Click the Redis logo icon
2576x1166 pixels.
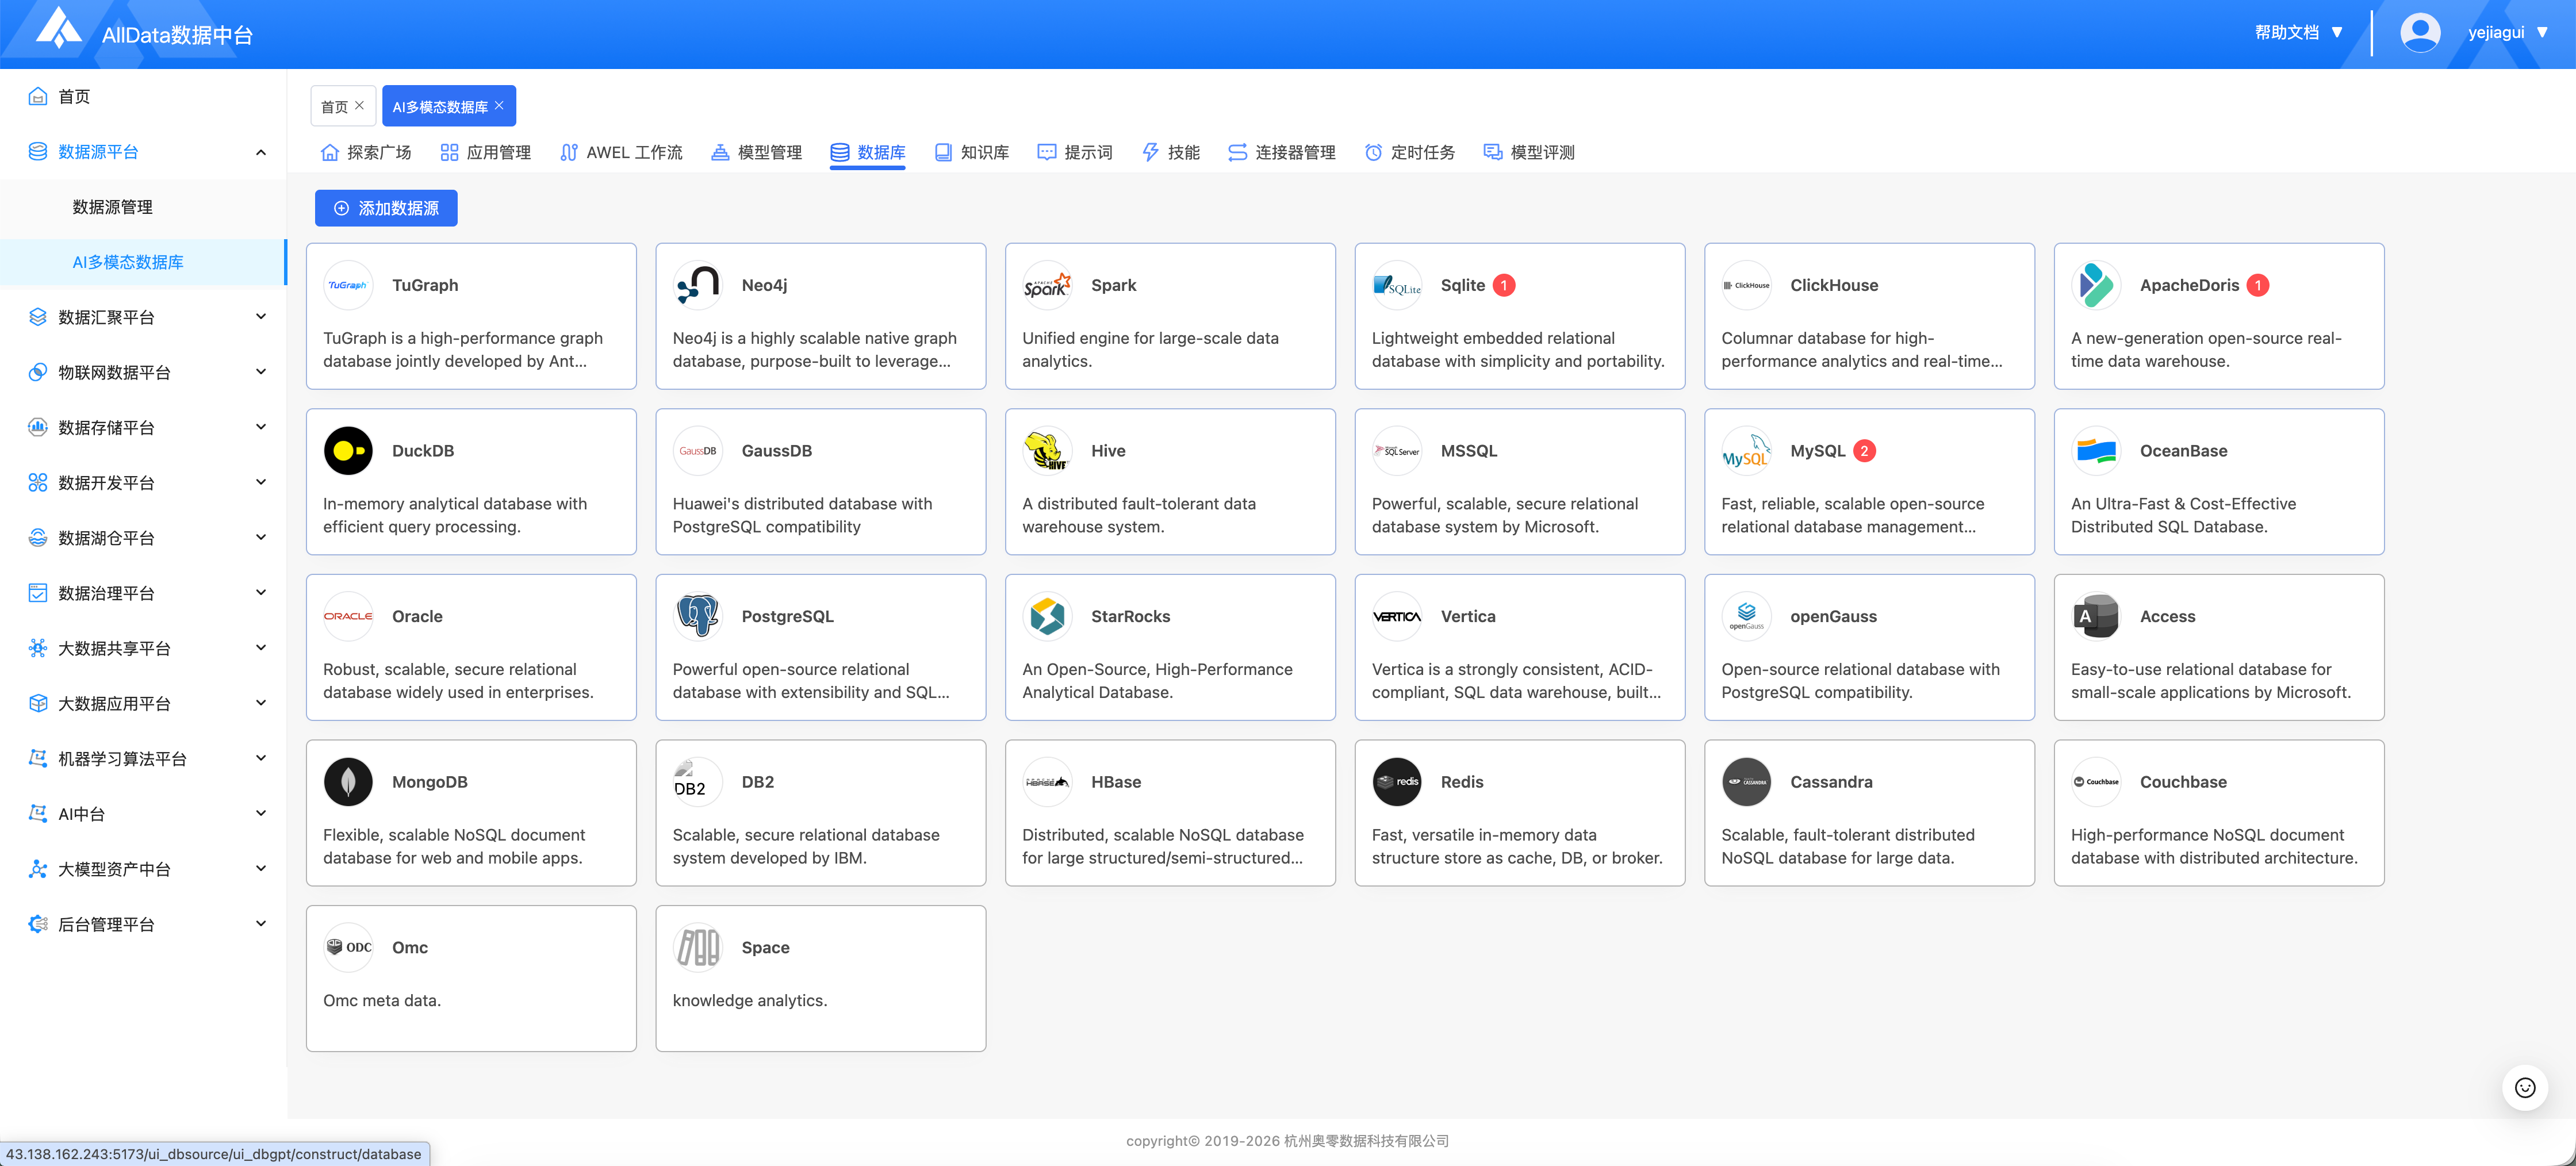click(x=1397, y=782)
